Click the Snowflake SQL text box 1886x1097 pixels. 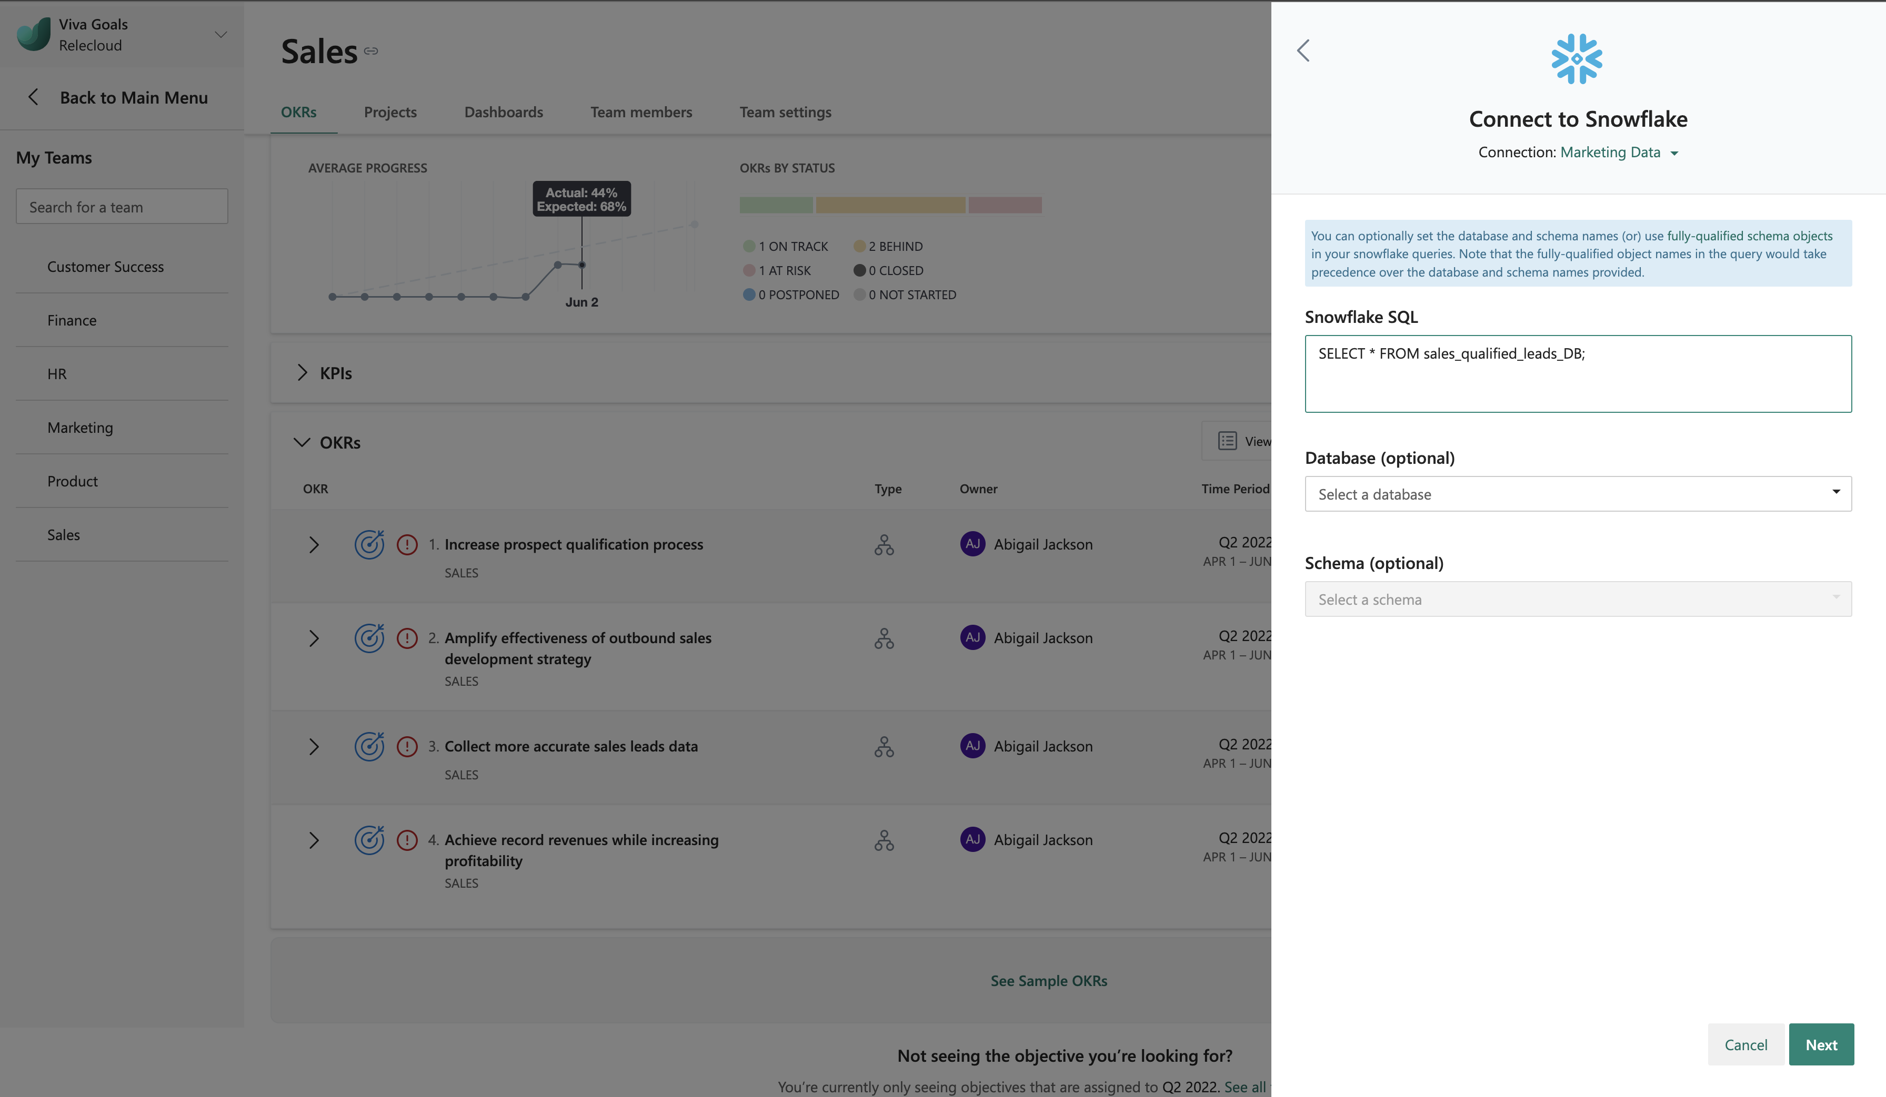click(1578, 374)
